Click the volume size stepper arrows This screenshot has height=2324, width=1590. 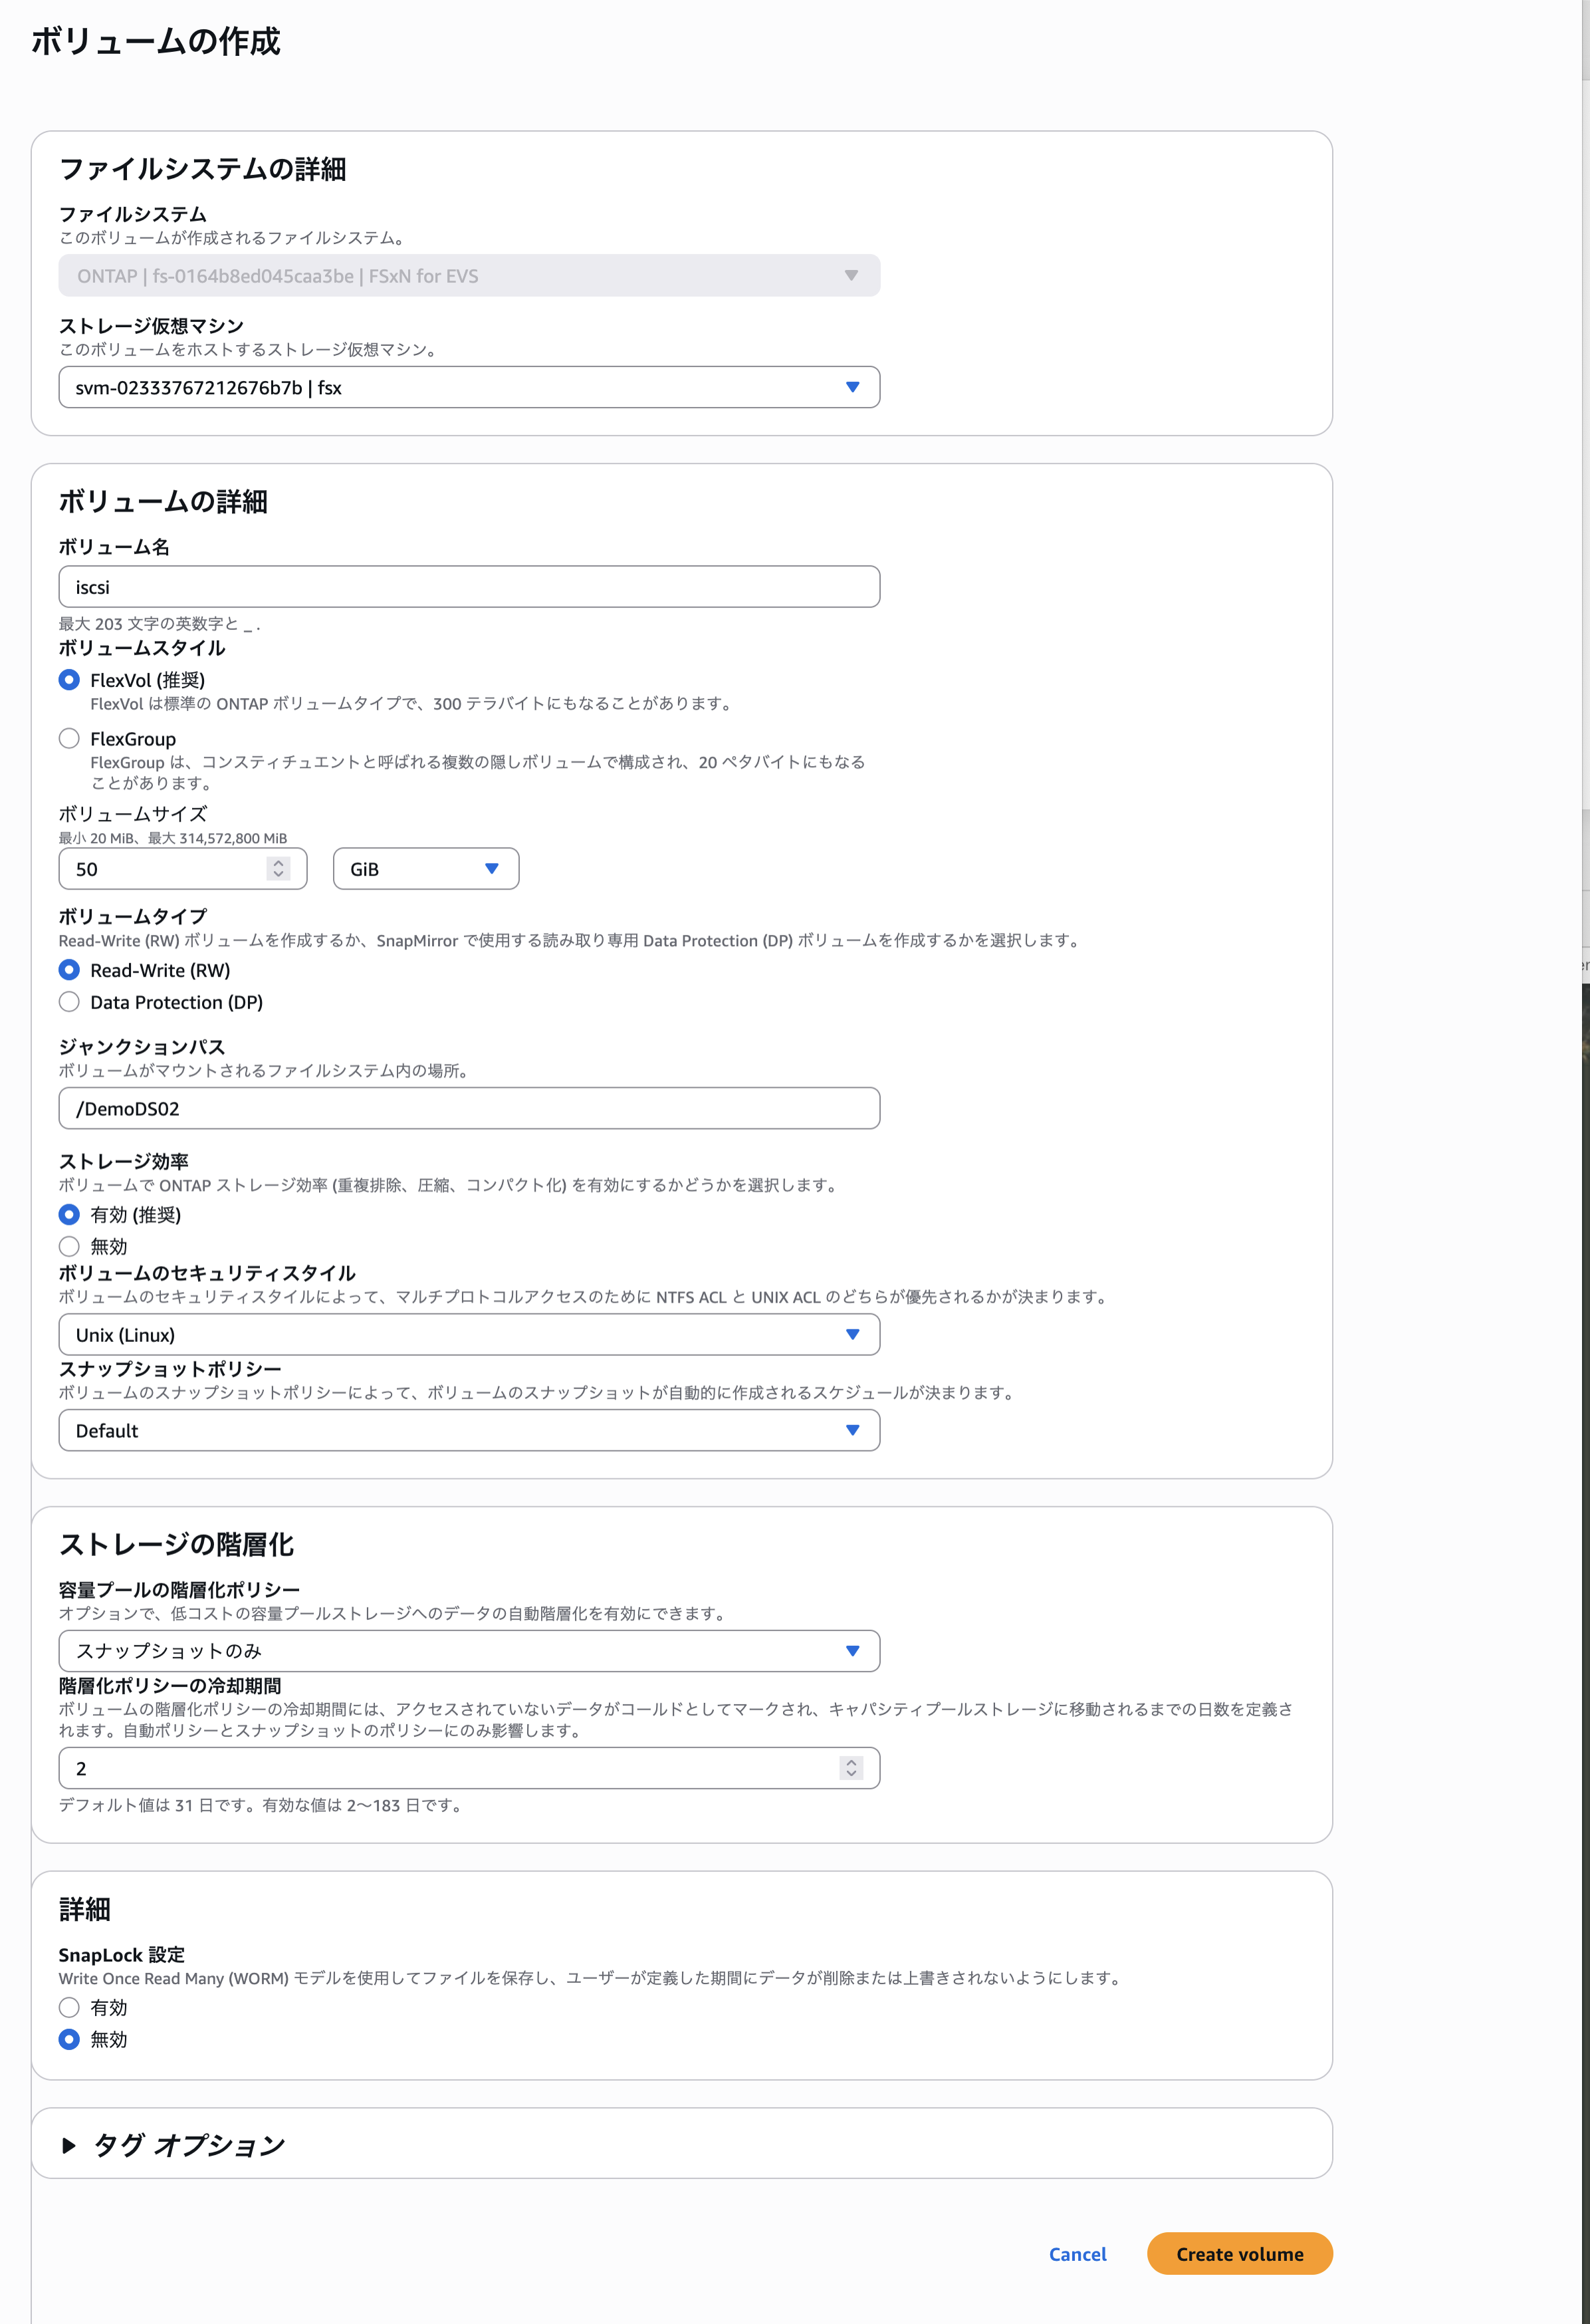[x=279, y=869]
